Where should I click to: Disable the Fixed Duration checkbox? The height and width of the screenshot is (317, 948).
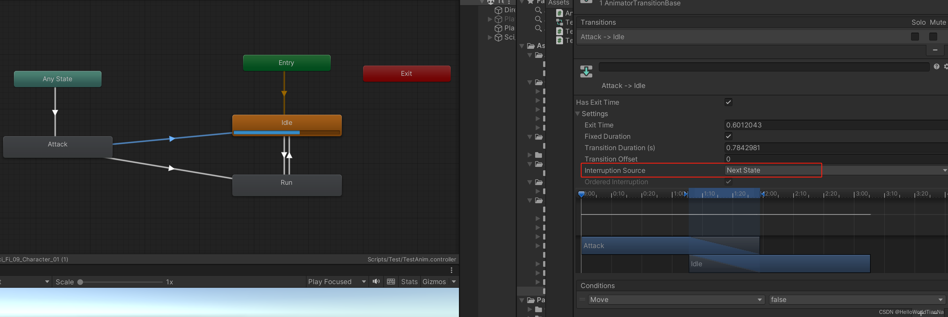click(x=728, y=136)
